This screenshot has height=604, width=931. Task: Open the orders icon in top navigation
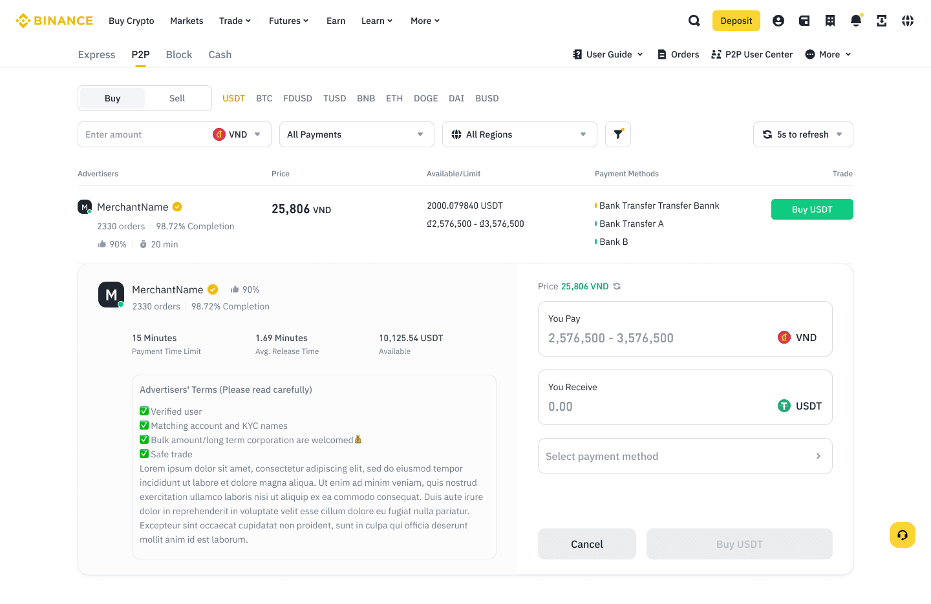830,21
